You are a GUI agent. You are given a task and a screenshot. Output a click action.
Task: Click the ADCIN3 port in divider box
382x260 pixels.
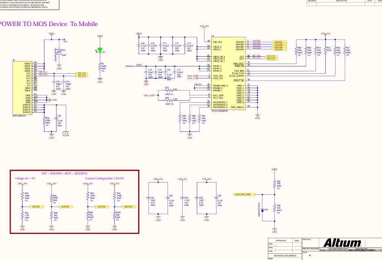[129, 207]
